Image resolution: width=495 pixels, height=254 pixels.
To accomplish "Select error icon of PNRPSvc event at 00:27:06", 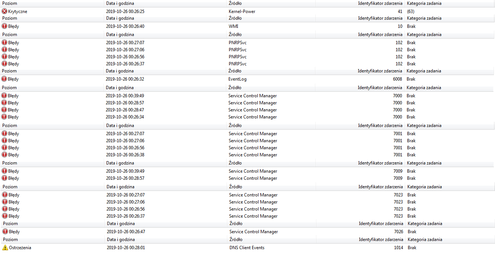I will tap(5, 50).
